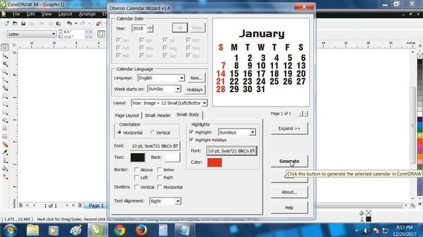Open Firefox from the taskbar
The height and width of the screenshot is (237, 423).
(x=141, y=230)
